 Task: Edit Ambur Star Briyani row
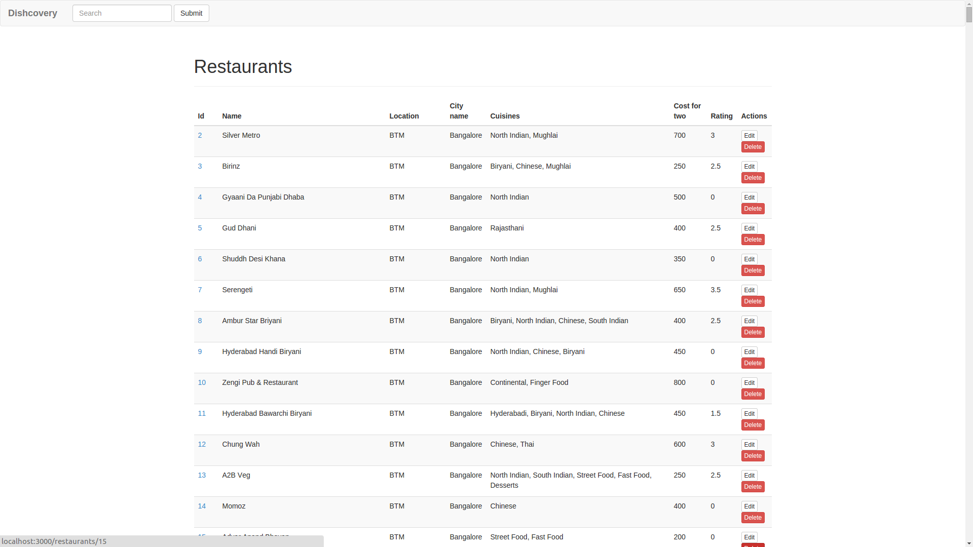click(x=749, y=321)
